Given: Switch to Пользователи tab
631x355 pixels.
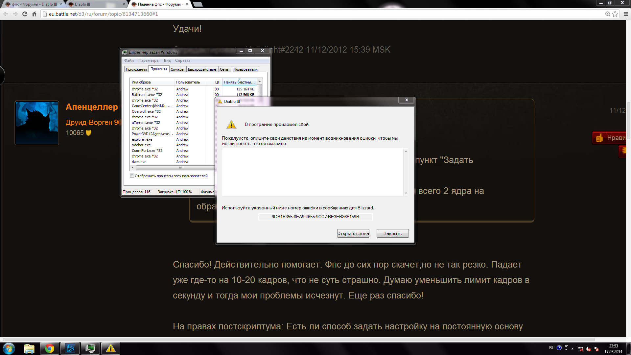Looking at the screenshot, I should pyautogui.click(x=245, y=69).
